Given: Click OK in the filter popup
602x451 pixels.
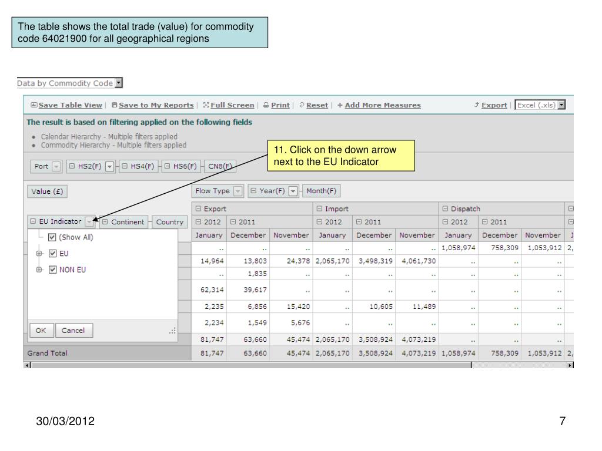Looking at the screenshot, I should click(x=41, y=330).
